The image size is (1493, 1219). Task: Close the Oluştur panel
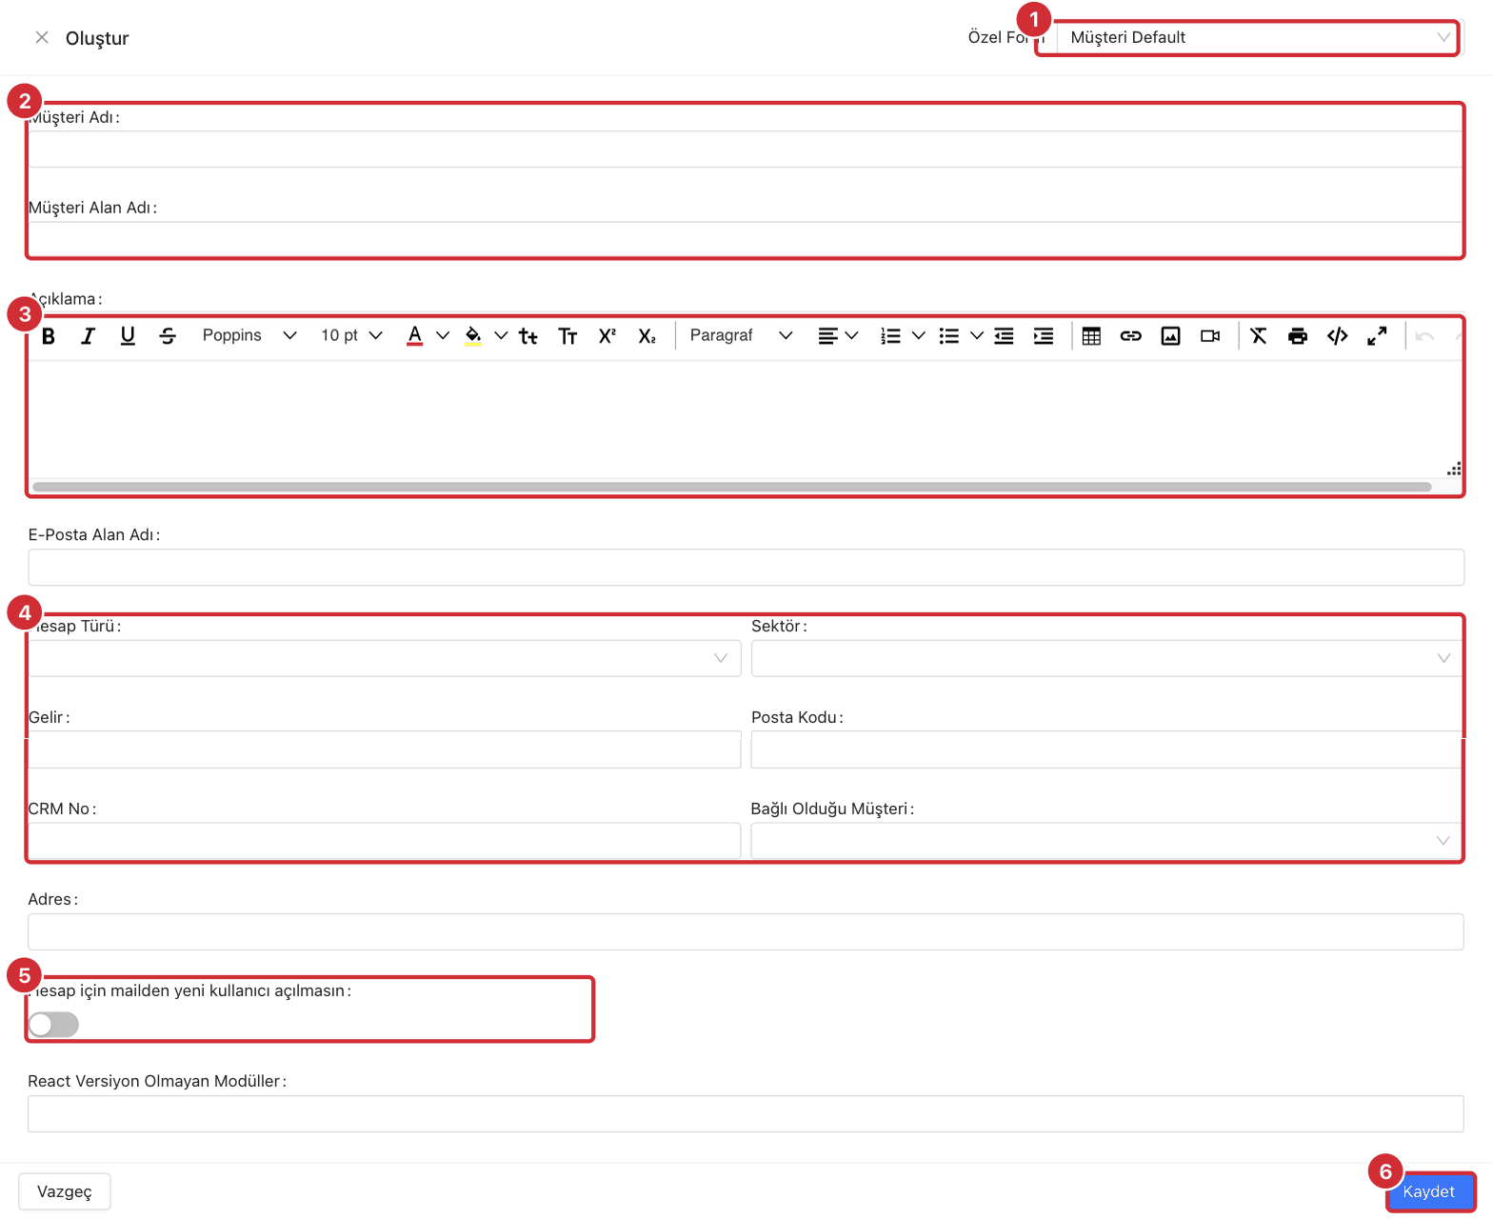(x=42, y=37)
